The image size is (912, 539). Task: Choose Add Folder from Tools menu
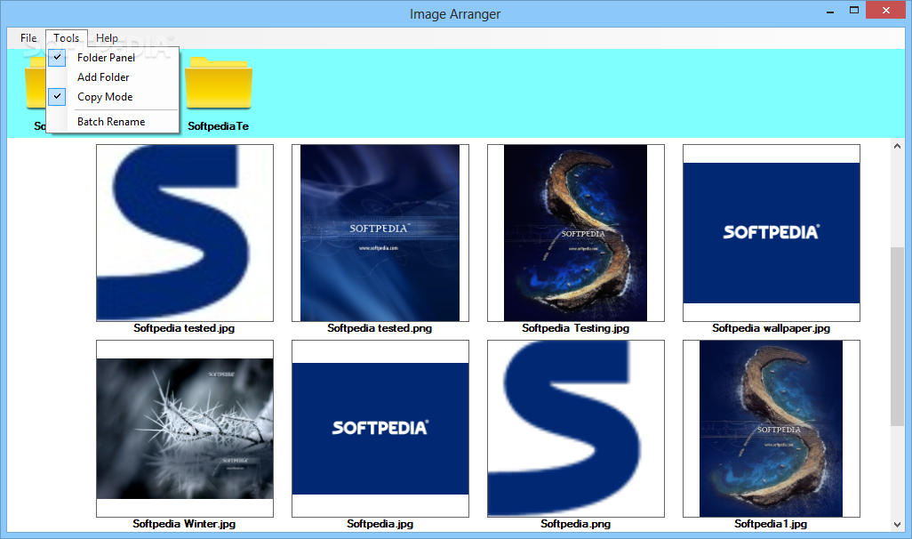[x=113, y=76]
